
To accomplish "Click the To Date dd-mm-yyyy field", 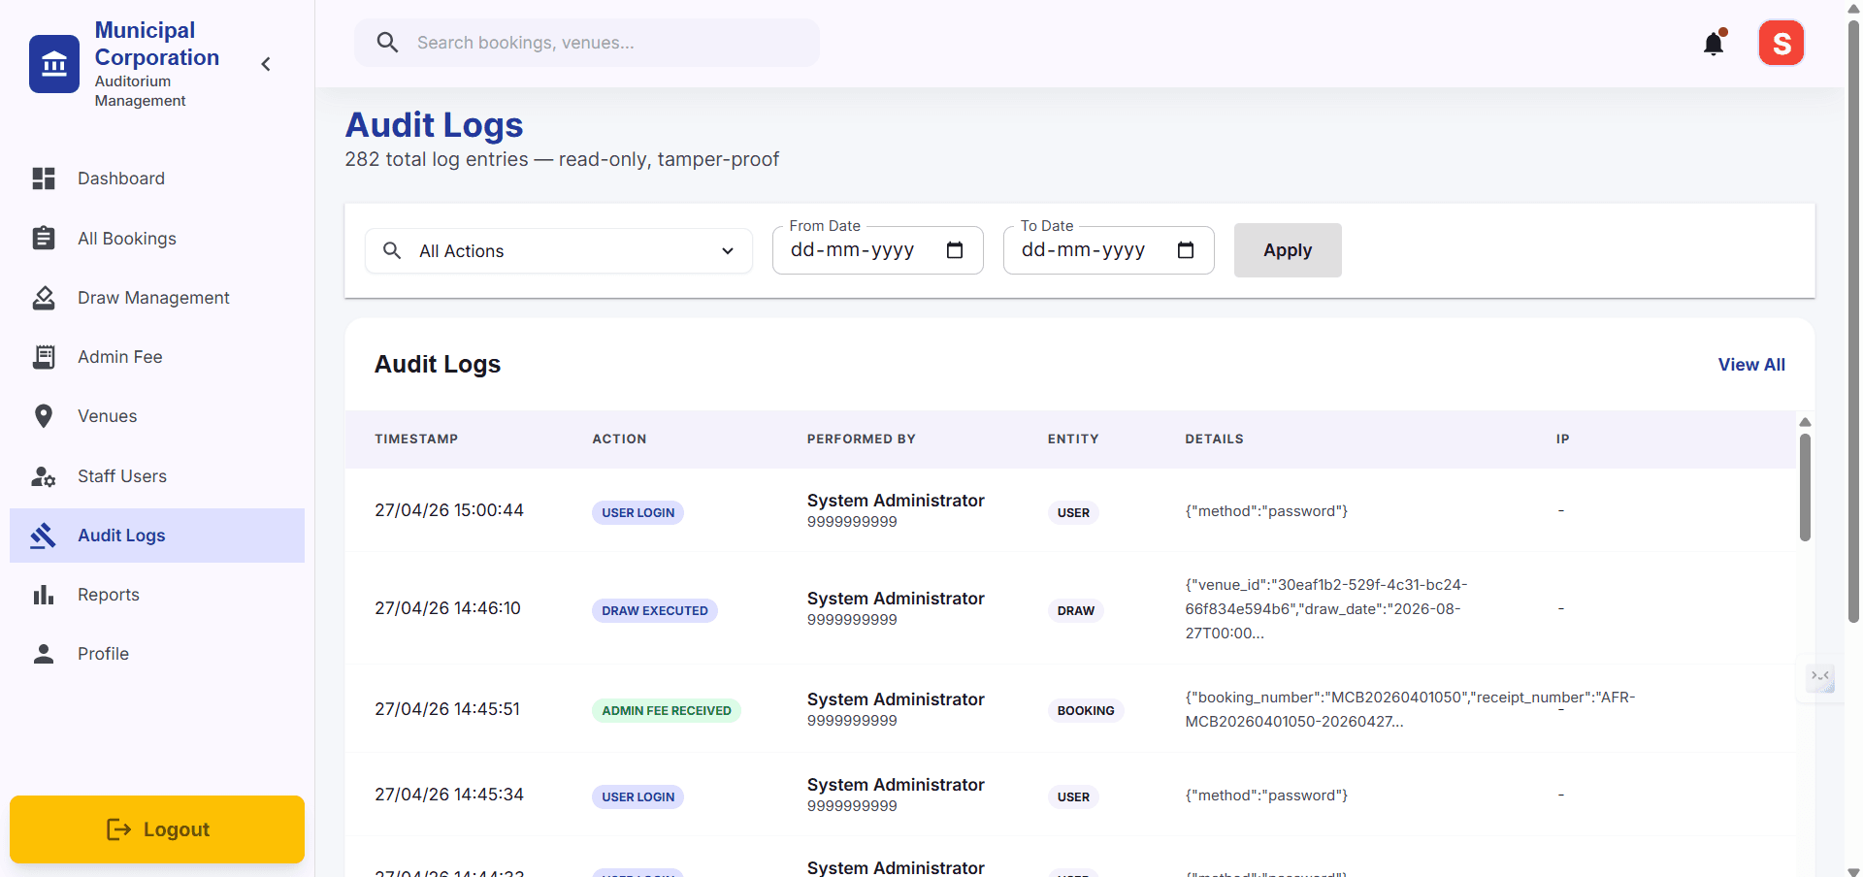I will [1109, 250].
